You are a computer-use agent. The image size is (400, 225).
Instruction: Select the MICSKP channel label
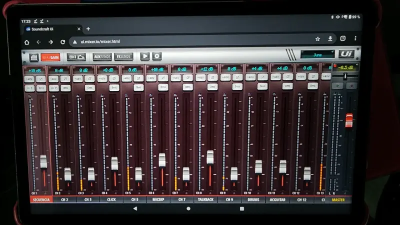158,200
